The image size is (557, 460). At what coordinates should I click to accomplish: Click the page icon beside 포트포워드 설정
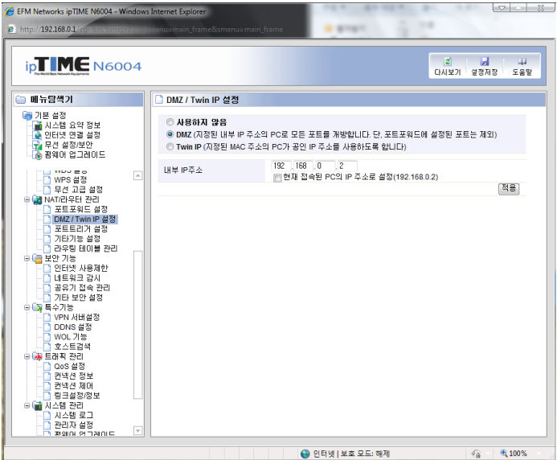(47, 209)
